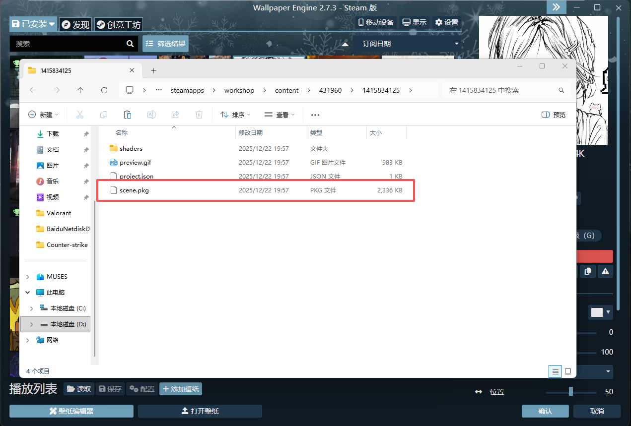Click the Up directory arrow icon
This screenshot has height=426, width=631.
tap(80, 90)
